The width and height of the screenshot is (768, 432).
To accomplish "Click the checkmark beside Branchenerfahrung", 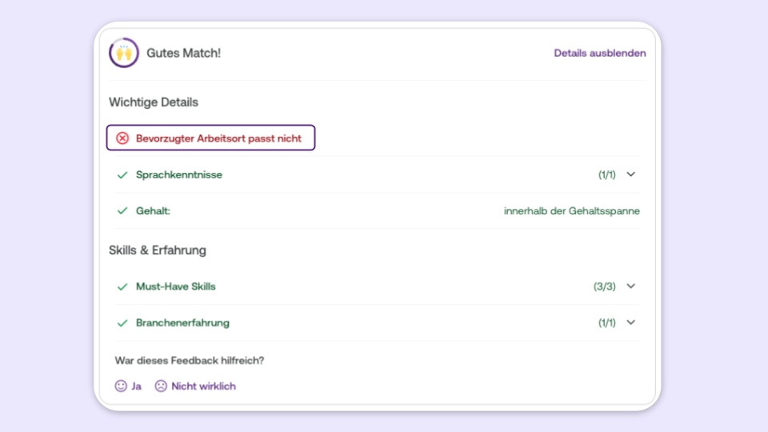I will click(x=122, y=322).
